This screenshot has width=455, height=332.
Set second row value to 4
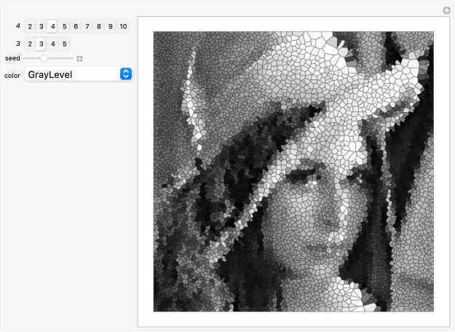(x=52, y=44)
